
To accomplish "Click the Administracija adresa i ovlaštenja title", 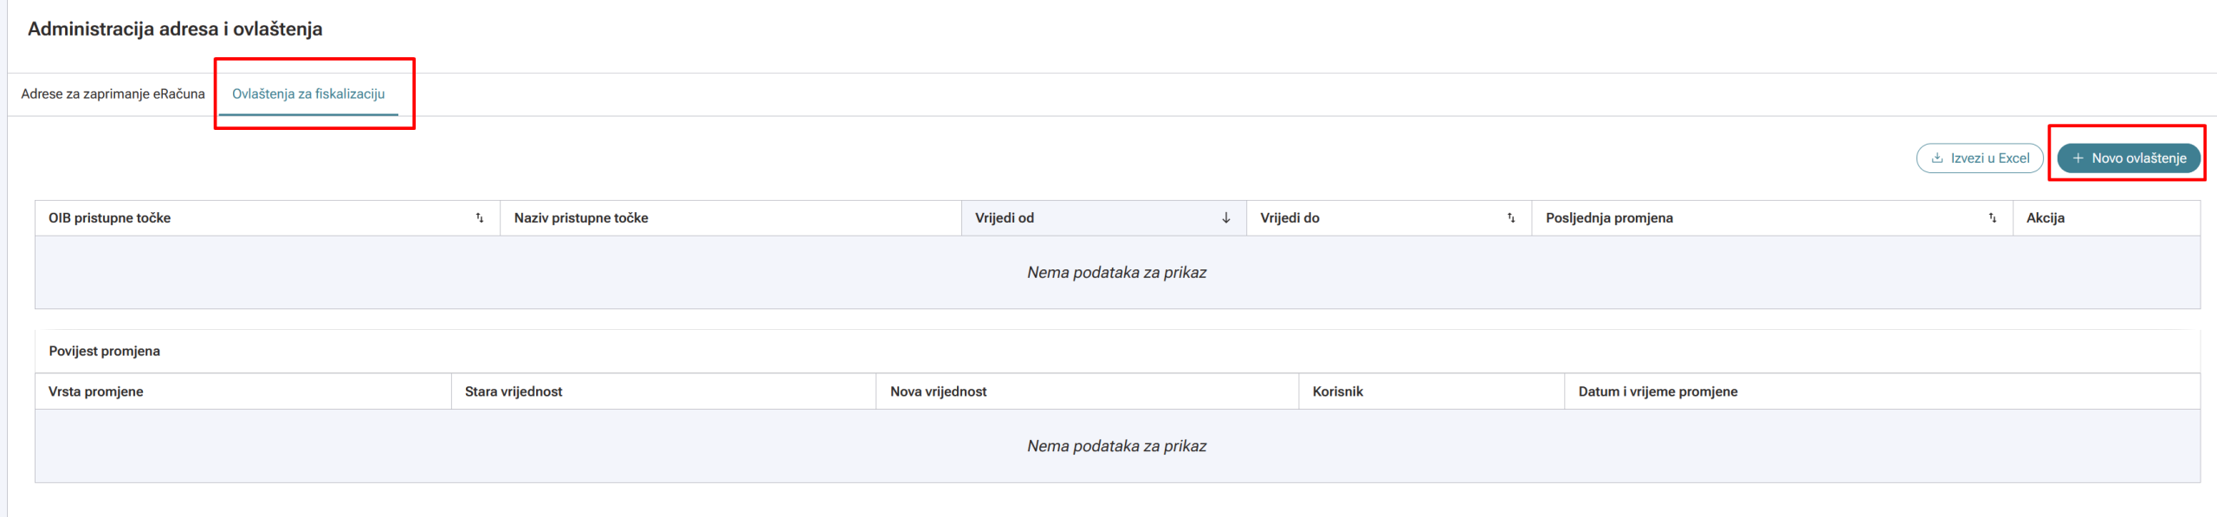I will pyautogui.click(x=175, y=29).
